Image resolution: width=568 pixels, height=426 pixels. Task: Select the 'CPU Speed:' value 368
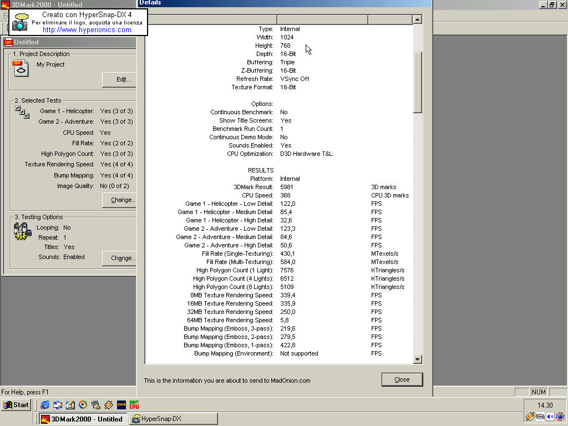coord(285,195)
